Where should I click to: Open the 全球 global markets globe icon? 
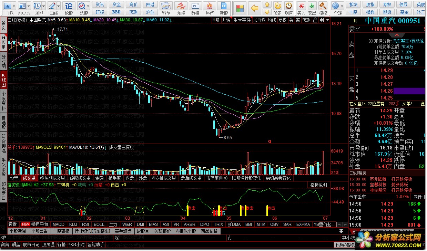[336, 6]
